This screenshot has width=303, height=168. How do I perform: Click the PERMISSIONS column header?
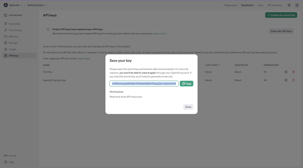(271, 65)
